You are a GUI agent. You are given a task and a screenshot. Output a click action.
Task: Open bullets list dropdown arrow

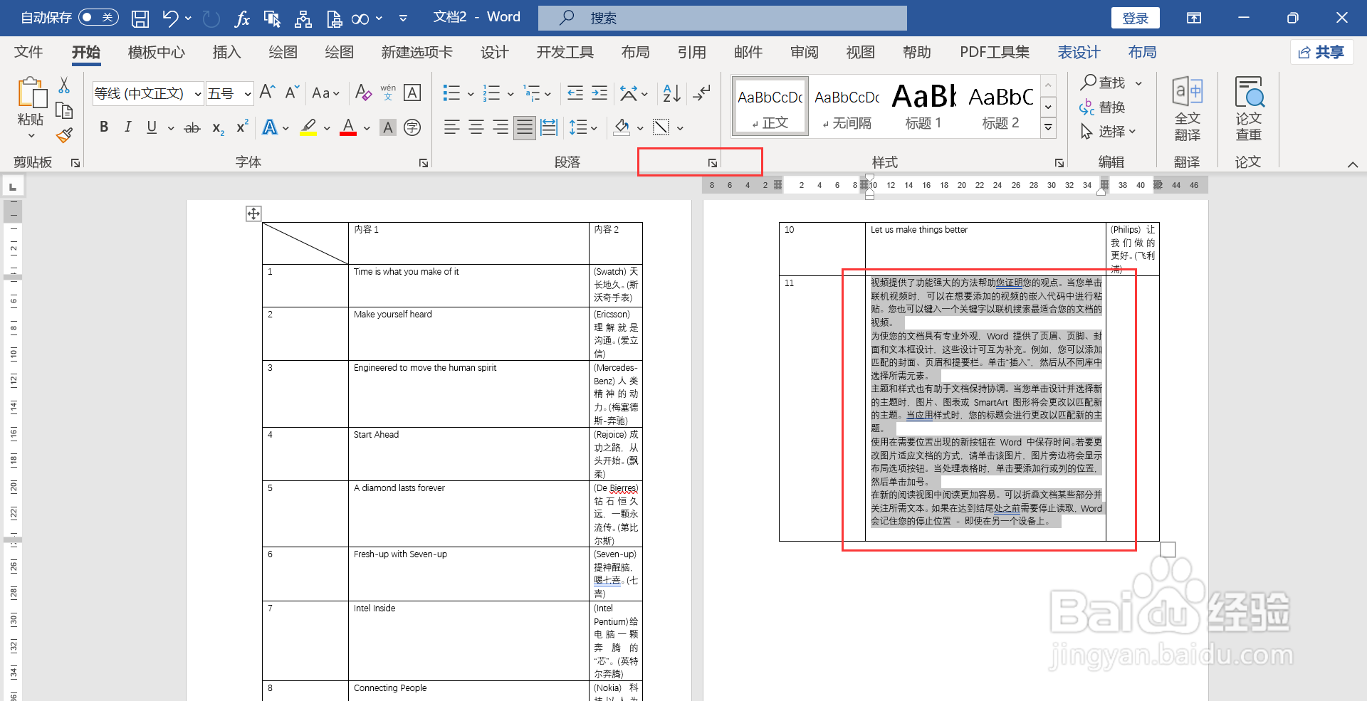click(x=471, y=93)
